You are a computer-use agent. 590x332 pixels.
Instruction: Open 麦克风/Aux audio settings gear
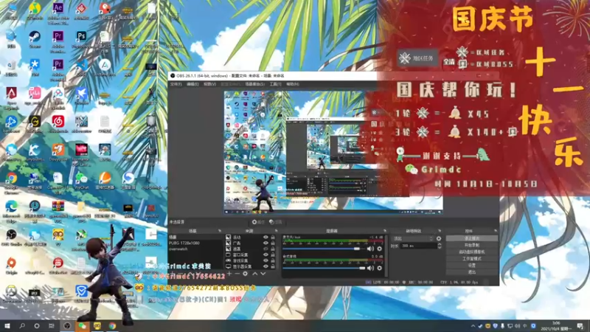(379, 249)
